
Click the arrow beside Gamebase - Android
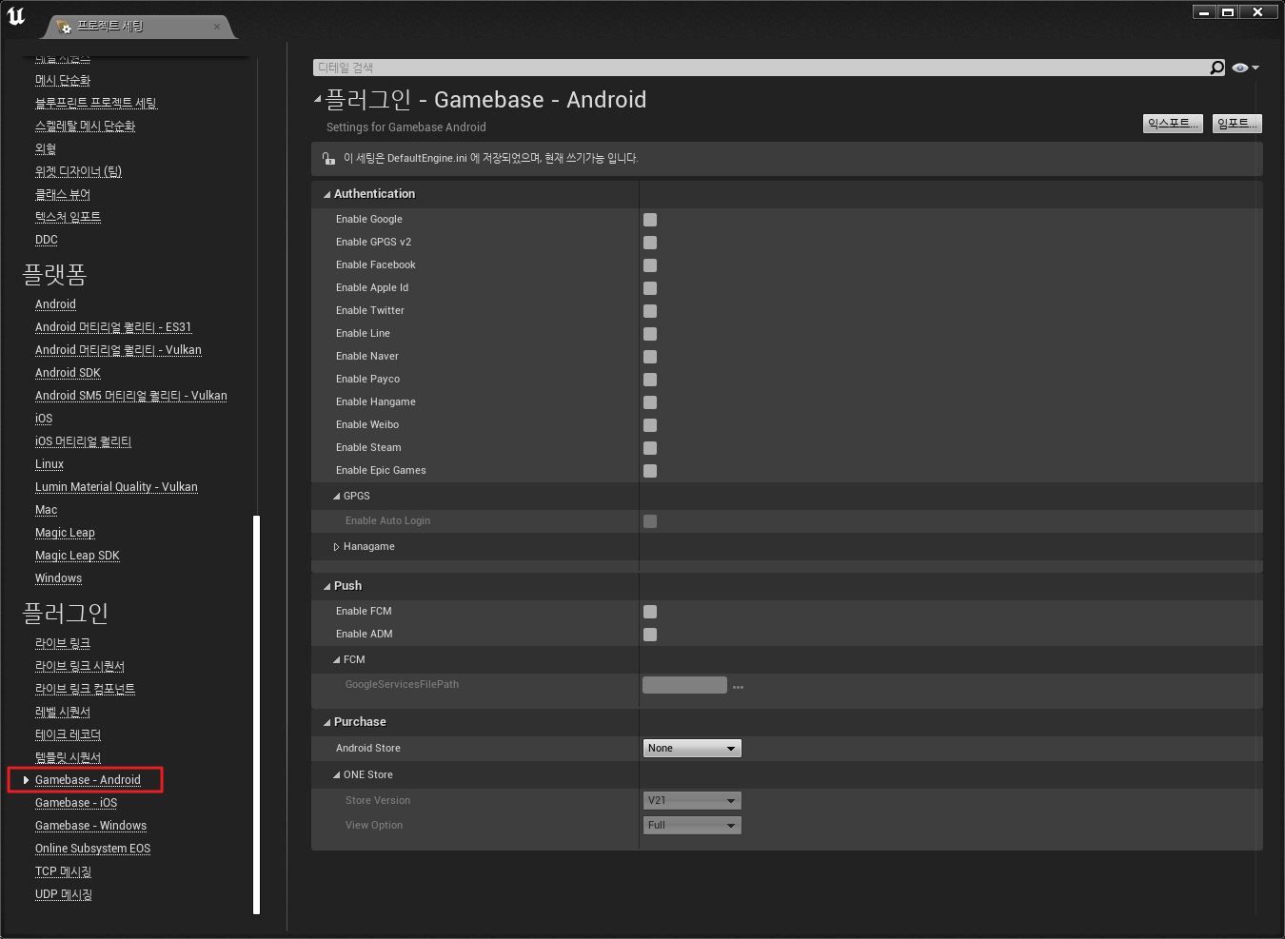coord(26,780)
